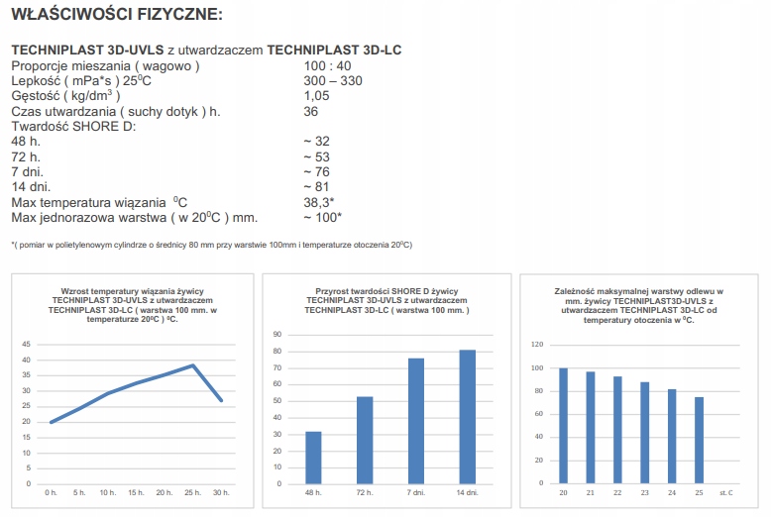Click the bar for 24 °C in layer chart
Image resolution: width=772 pixels, height=517 pixels.
[x=672, y=437]
